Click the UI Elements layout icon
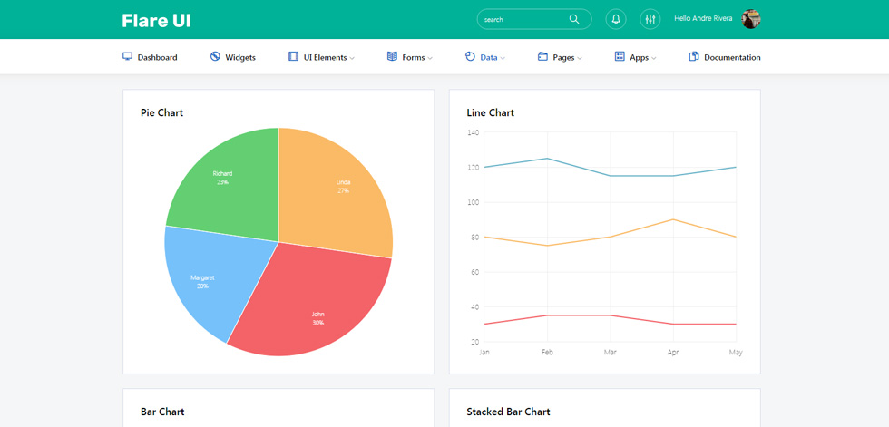889x427 pixels. coord(293,56)
